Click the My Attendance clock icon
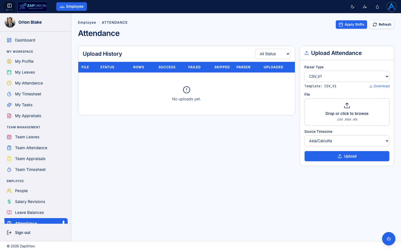Viewport: 401px width, 251px height. point(9,83)
